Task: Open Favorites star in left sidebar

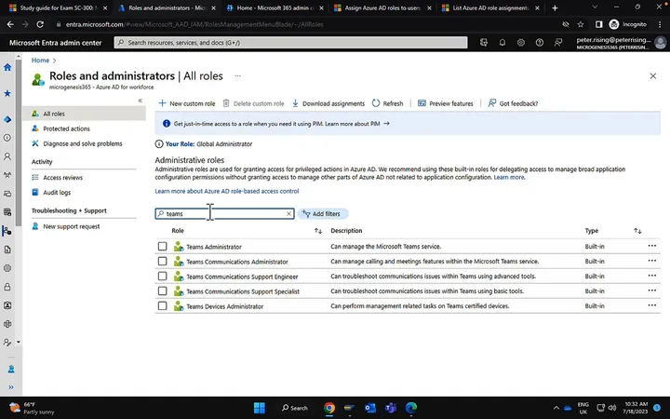Action: pos(7,93)
